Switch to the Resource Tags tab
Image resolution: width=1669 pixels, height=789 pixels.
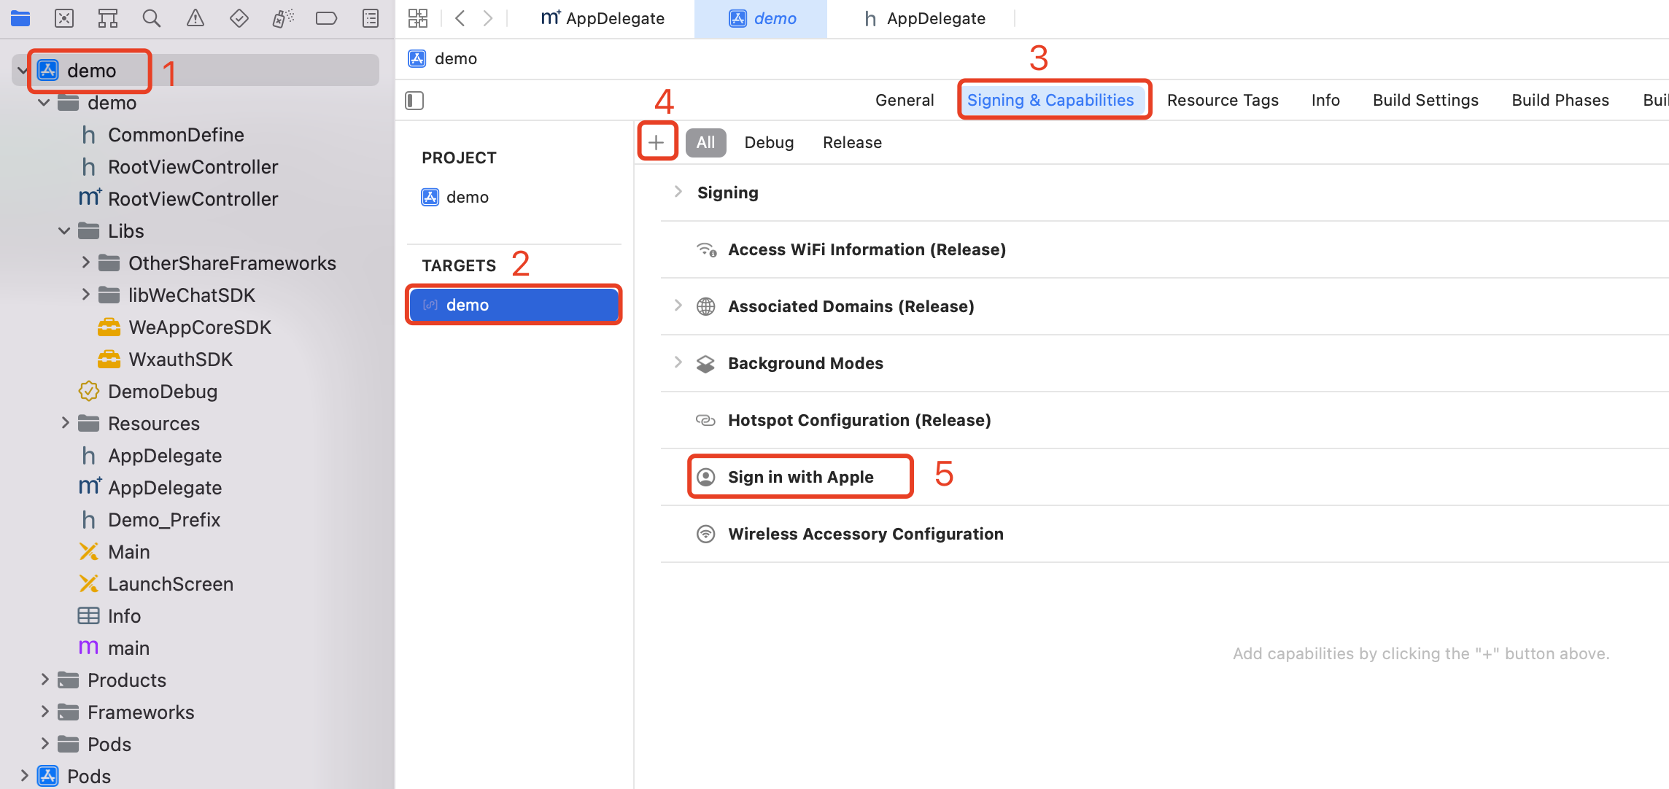1223,100
